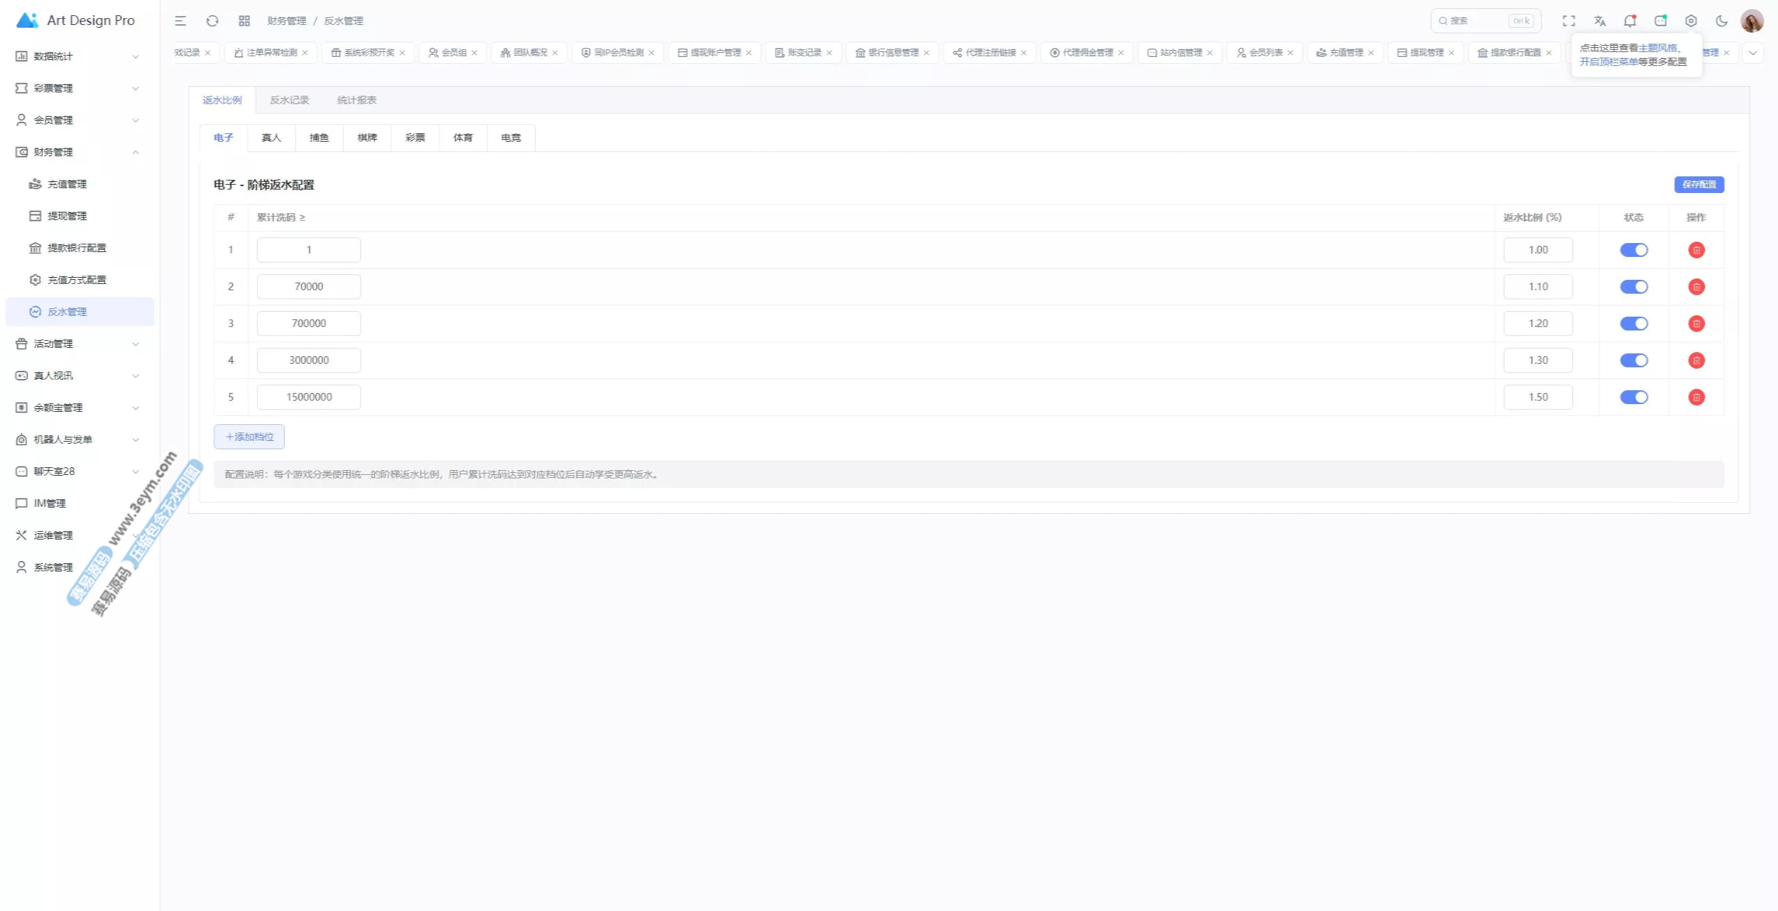Open settings hexagon icon in header
Screen dimensions: 1778x911
point(1691,21)
